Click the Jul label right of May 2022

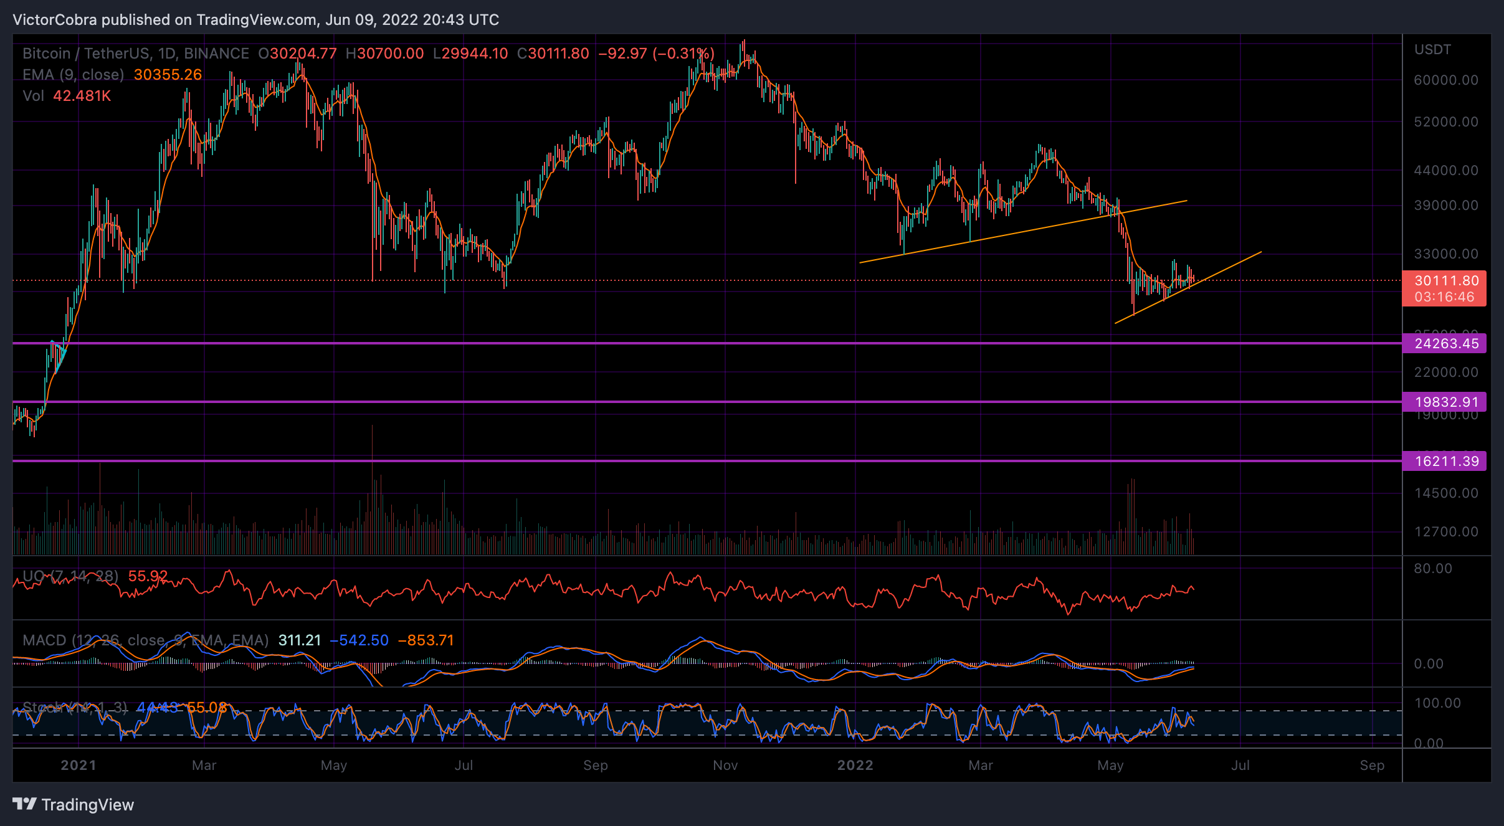pos(1240,765)
